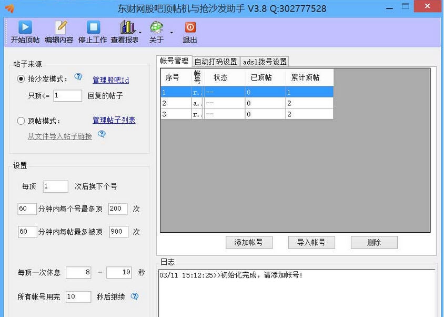The image size is (444, 317).
Task: Click the 序号 column header
Action: point(176,77)
